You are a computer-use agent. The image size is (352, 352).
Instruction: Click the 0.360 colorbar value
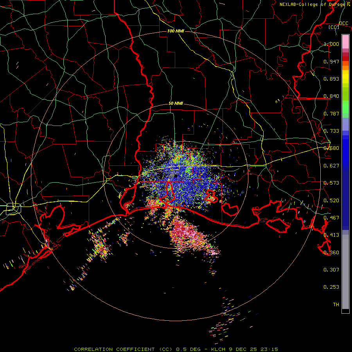point(331,253)
